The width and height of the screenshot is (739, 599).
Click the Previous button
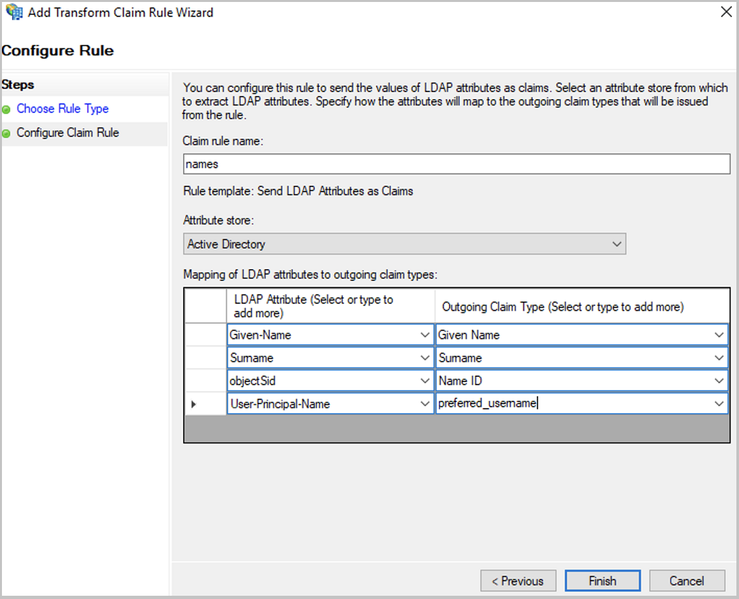point(518,580)
